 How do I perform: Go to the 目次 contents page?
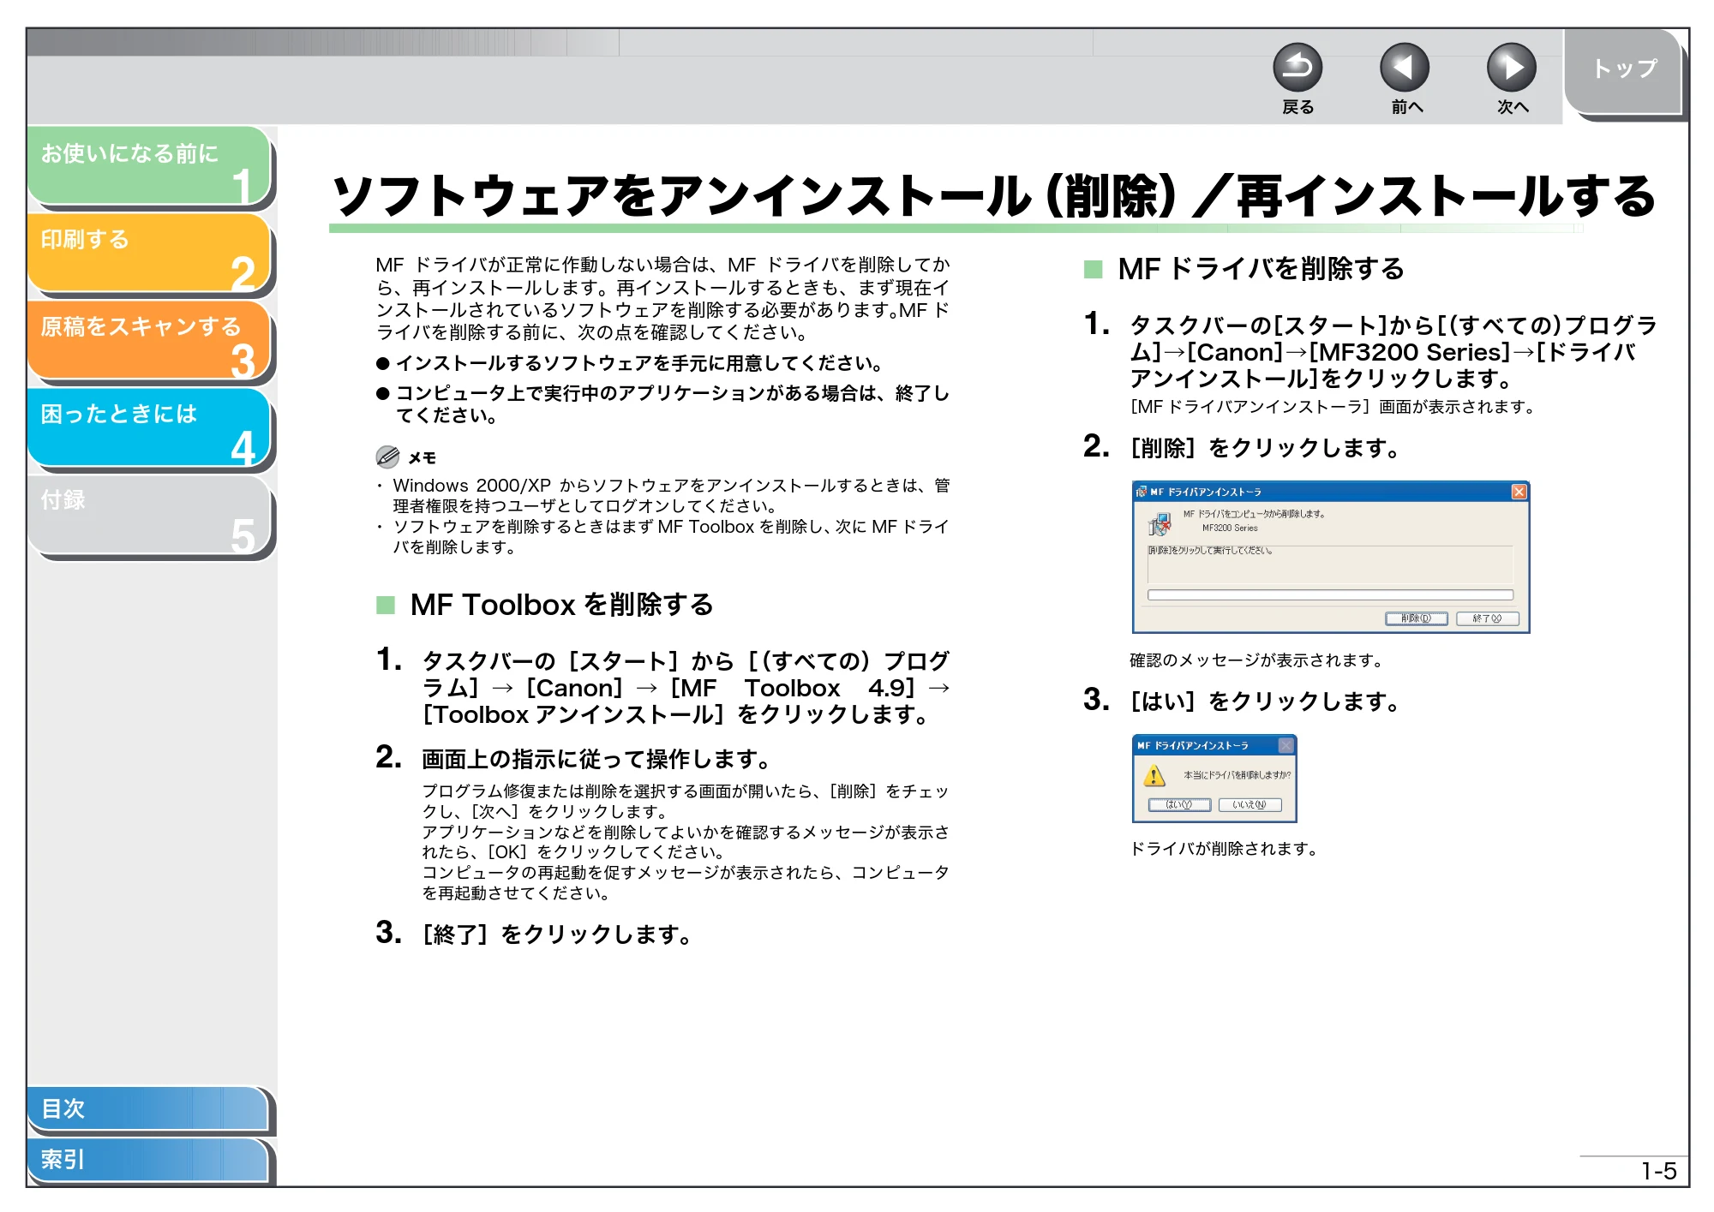(147, 1108)
